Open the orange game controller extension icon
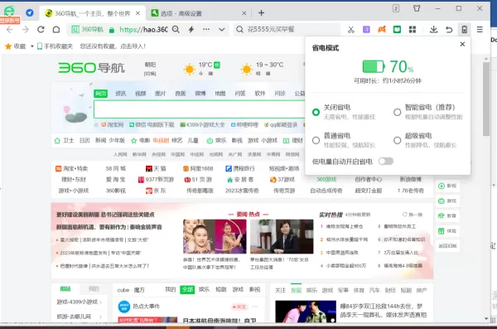The height and width of the screenshot is (329, 497). 382,30
